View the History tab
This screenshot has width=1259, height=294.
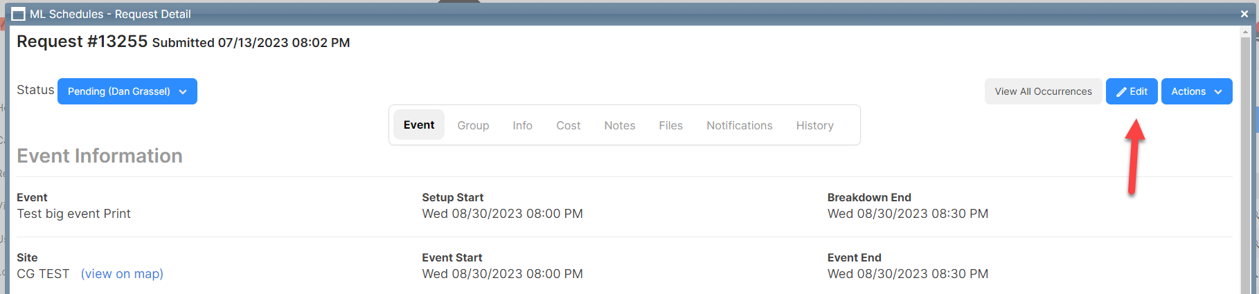click(x=814, y=125)
